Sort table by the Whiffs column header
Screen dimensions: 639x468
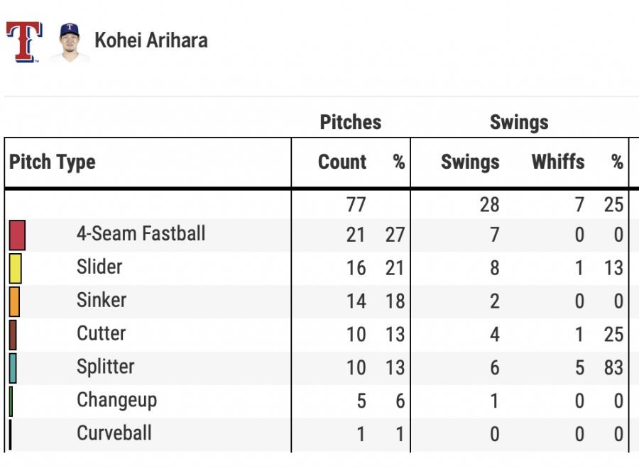click(x=557, y=162)
